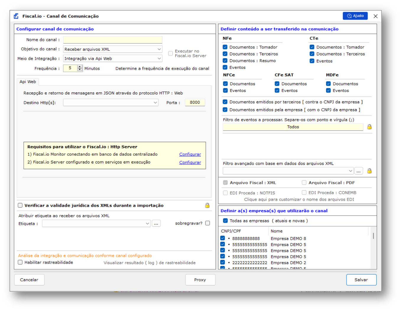
Task: Click the Cancelar button
Action: (29, 280)
